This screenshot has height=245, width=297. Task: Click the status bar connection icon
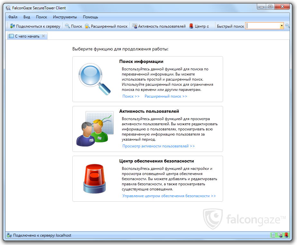point(9,235)
